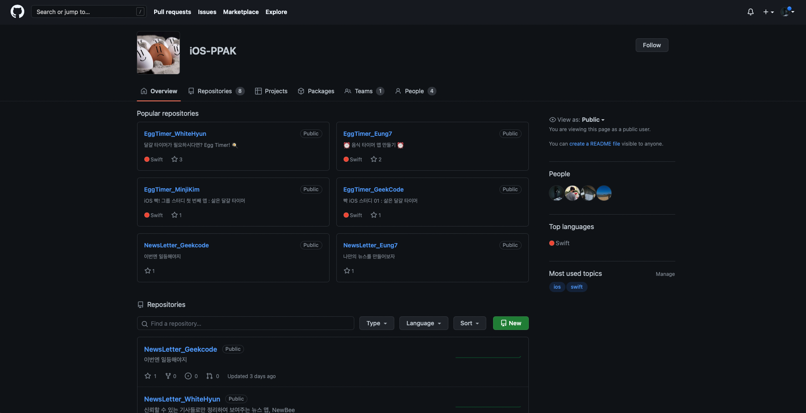Open first People member avatar
This screenshot has height=413, width=806.
[556, 193]
